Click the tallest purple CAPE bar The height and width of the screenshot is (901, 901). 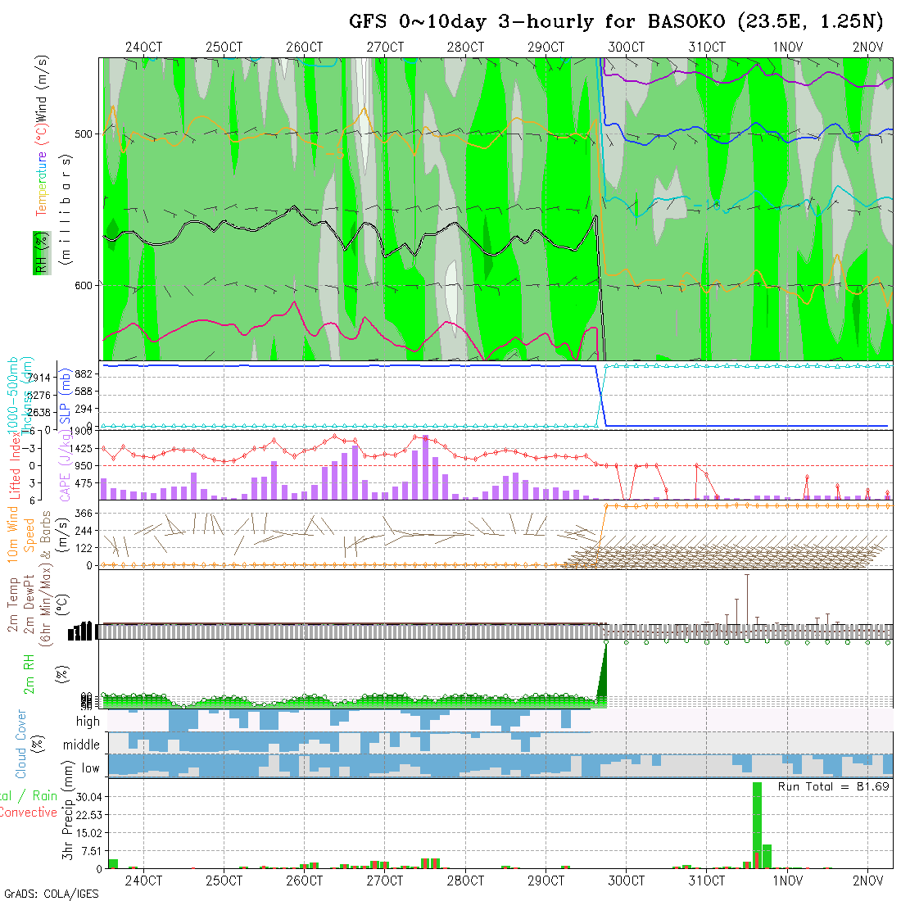(x=426, y=467)
